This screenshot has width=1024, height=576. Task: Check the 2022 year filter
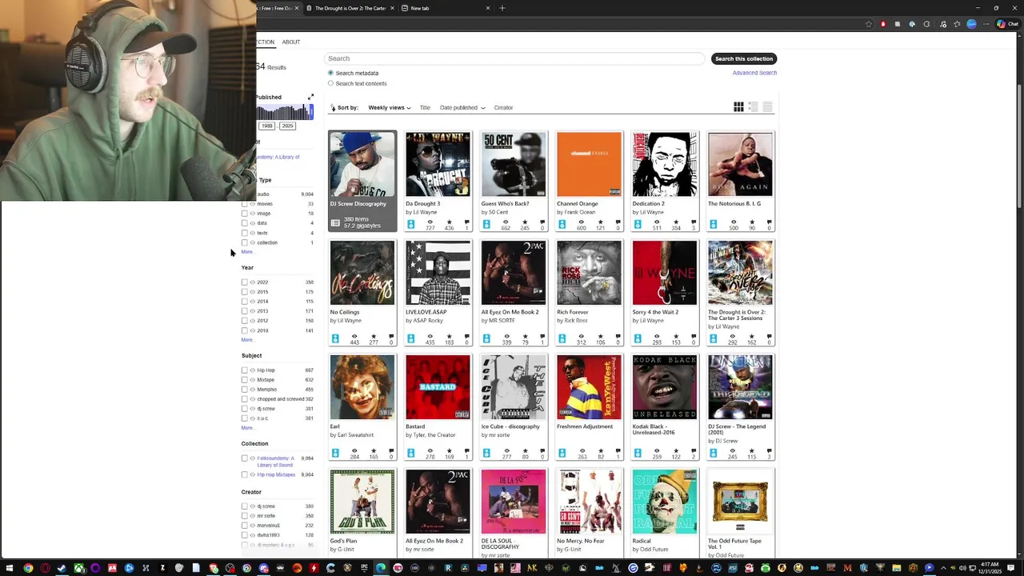click(244, 282)
